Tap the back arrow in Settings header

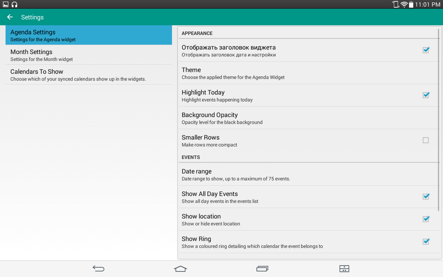coord(10,17)
